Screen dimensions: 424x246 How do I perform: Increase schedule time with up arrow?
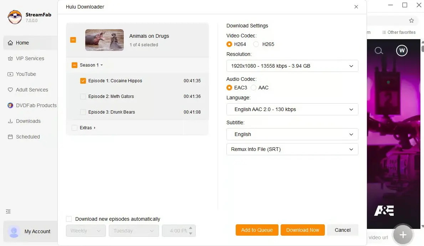[191, 228]
